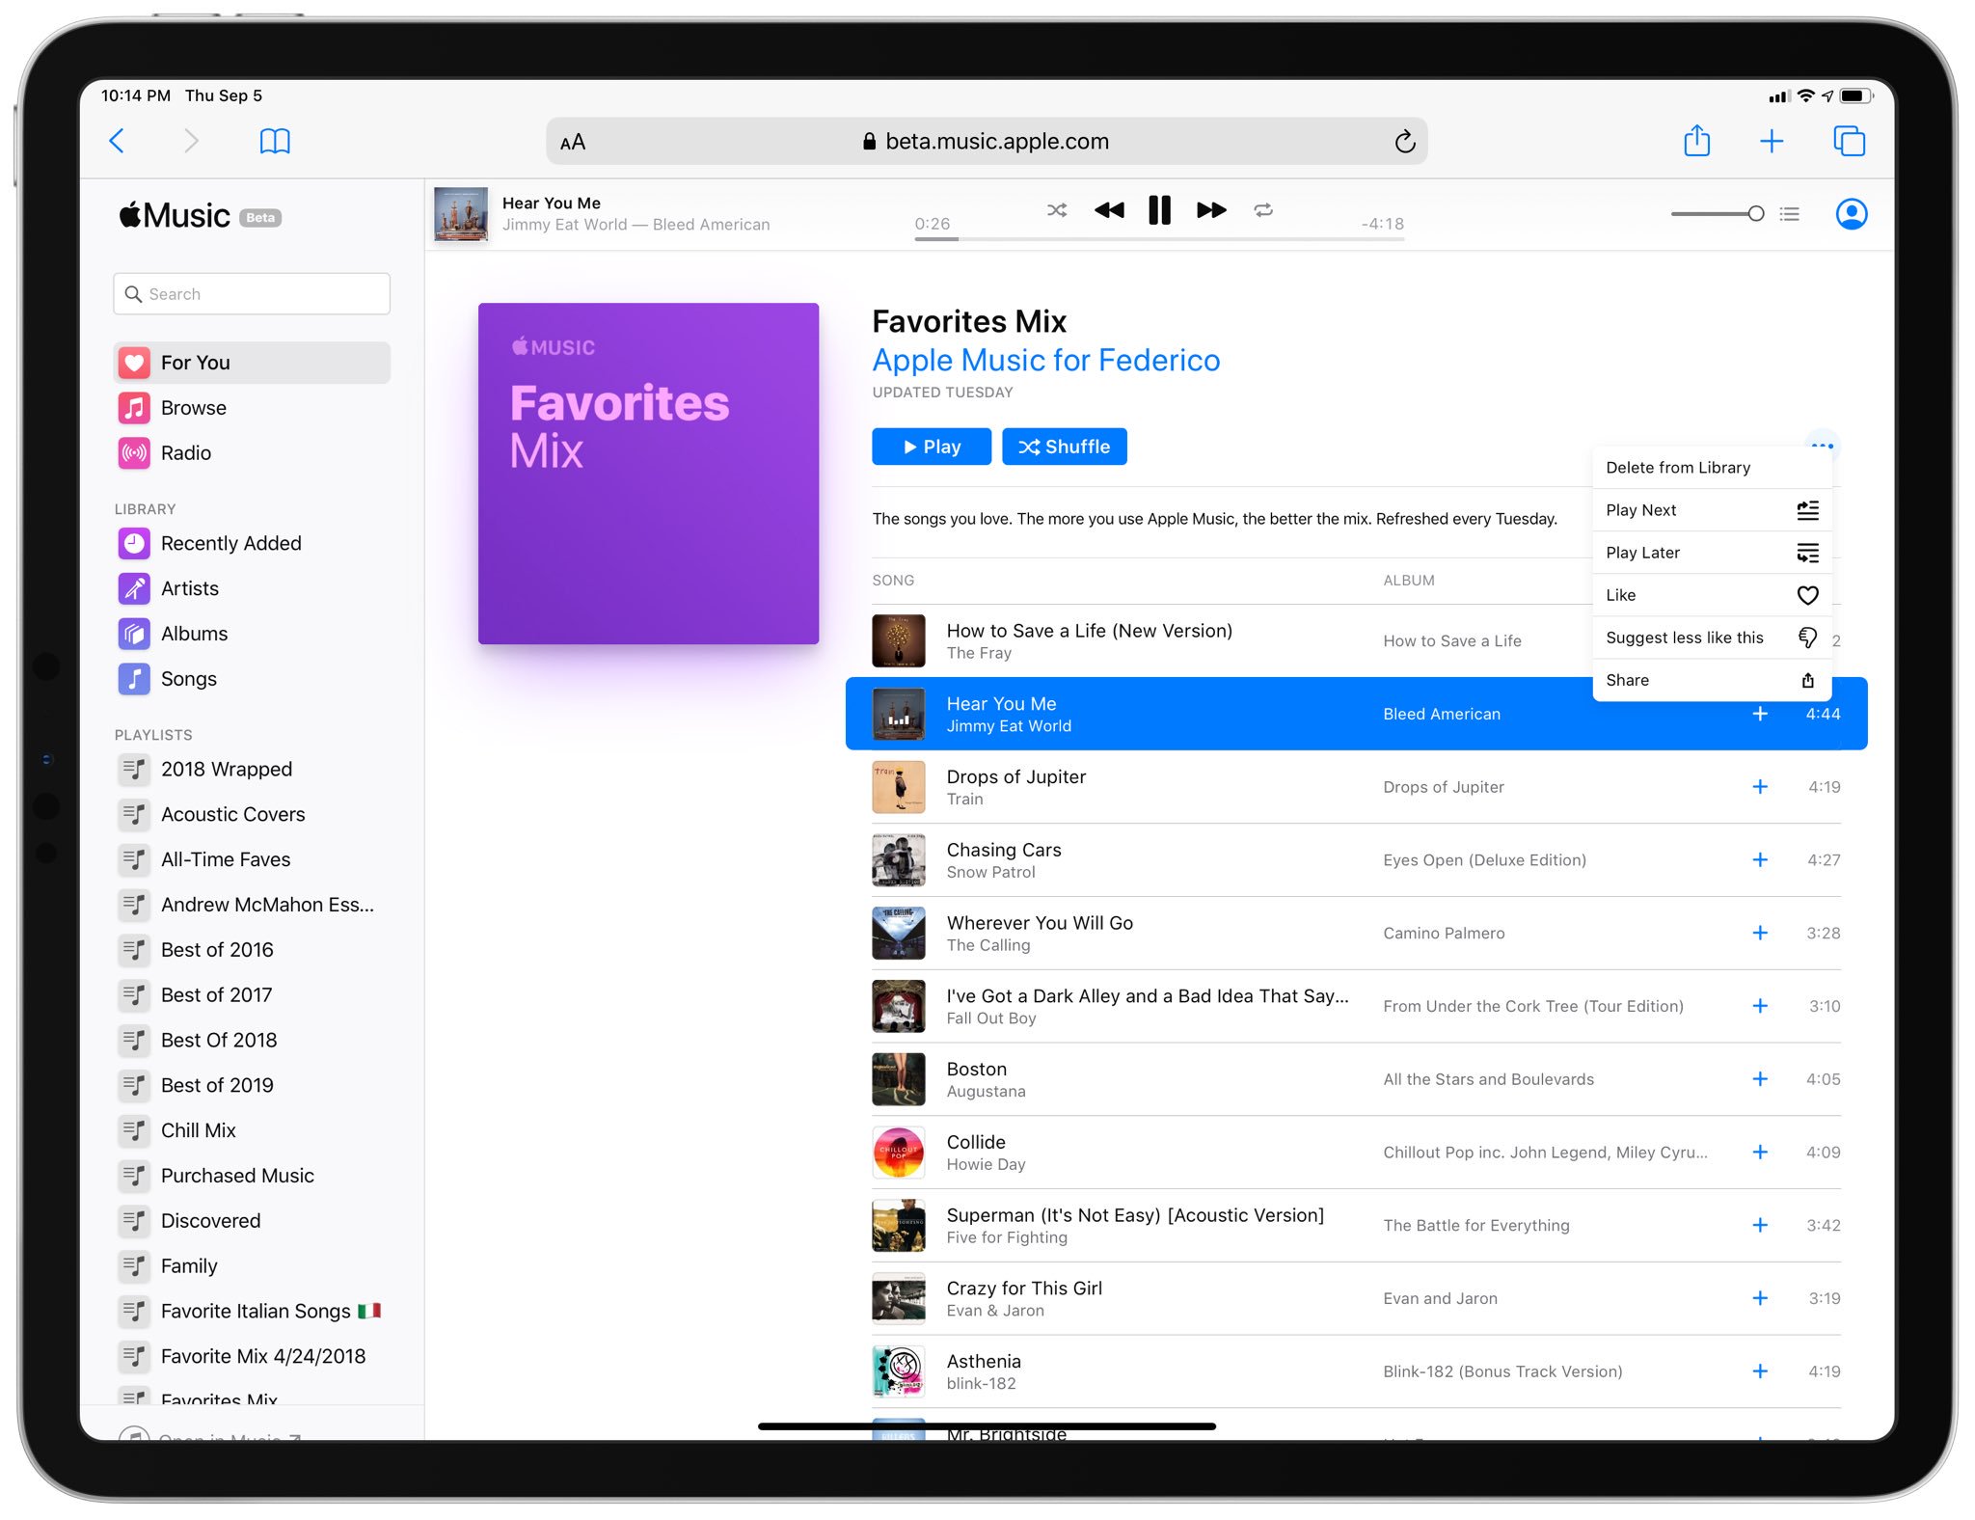Open Apple Music for Federico link
This screenshot has height=1520, width=1975.
tap(1045, 360)
